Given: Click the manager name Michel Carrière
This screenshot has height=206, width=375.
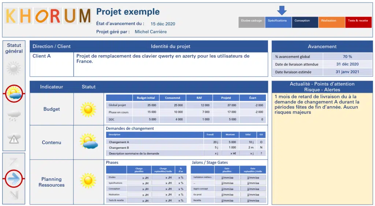Looking at the screenshot, I should coord(151,32).
